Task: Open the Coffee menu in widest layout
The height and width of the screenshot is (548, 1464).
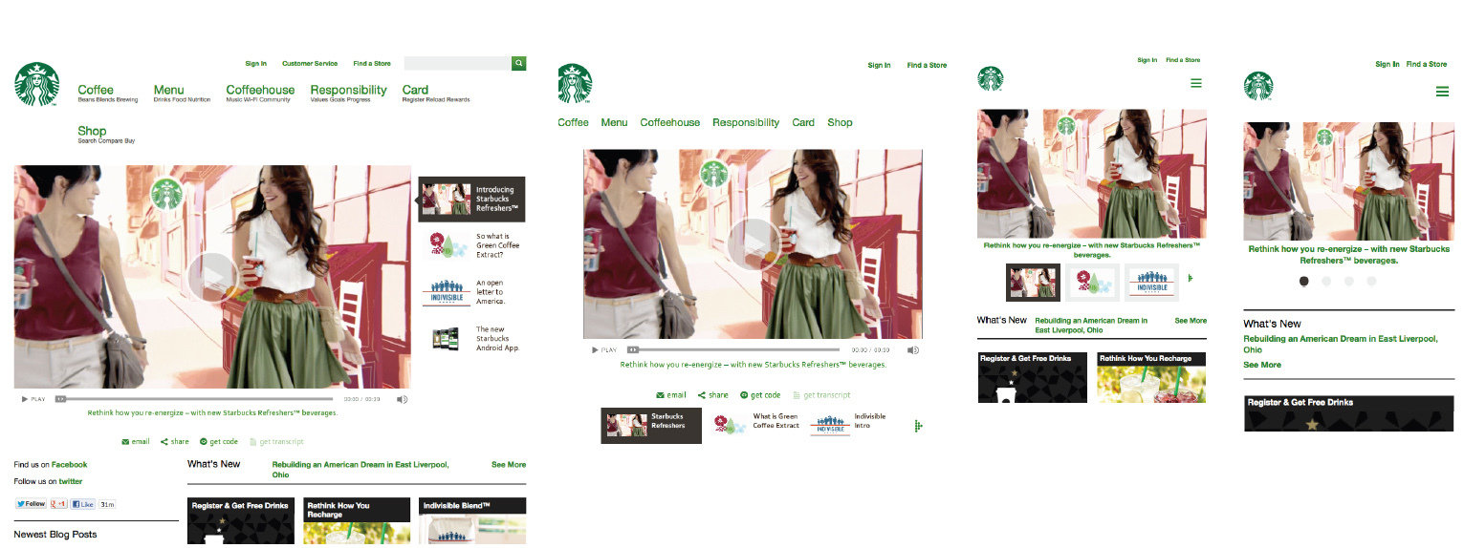Action: pos(96,90)
